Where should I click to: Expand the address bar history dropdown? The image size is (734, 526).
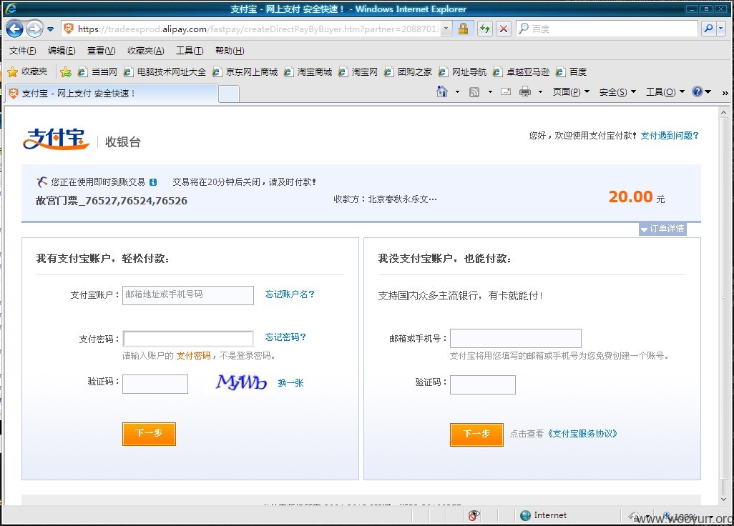click(x=446, y=29)
